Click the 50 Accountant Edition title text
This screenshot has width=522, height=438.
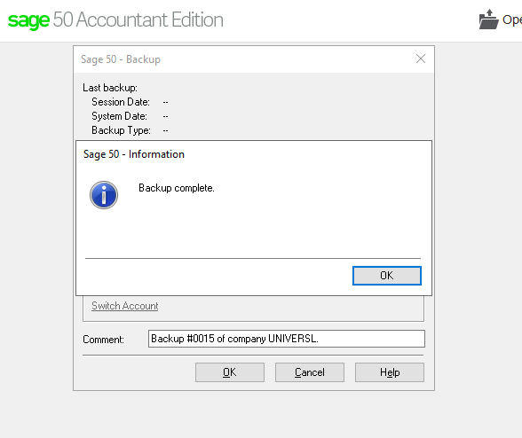pos(138,20)
